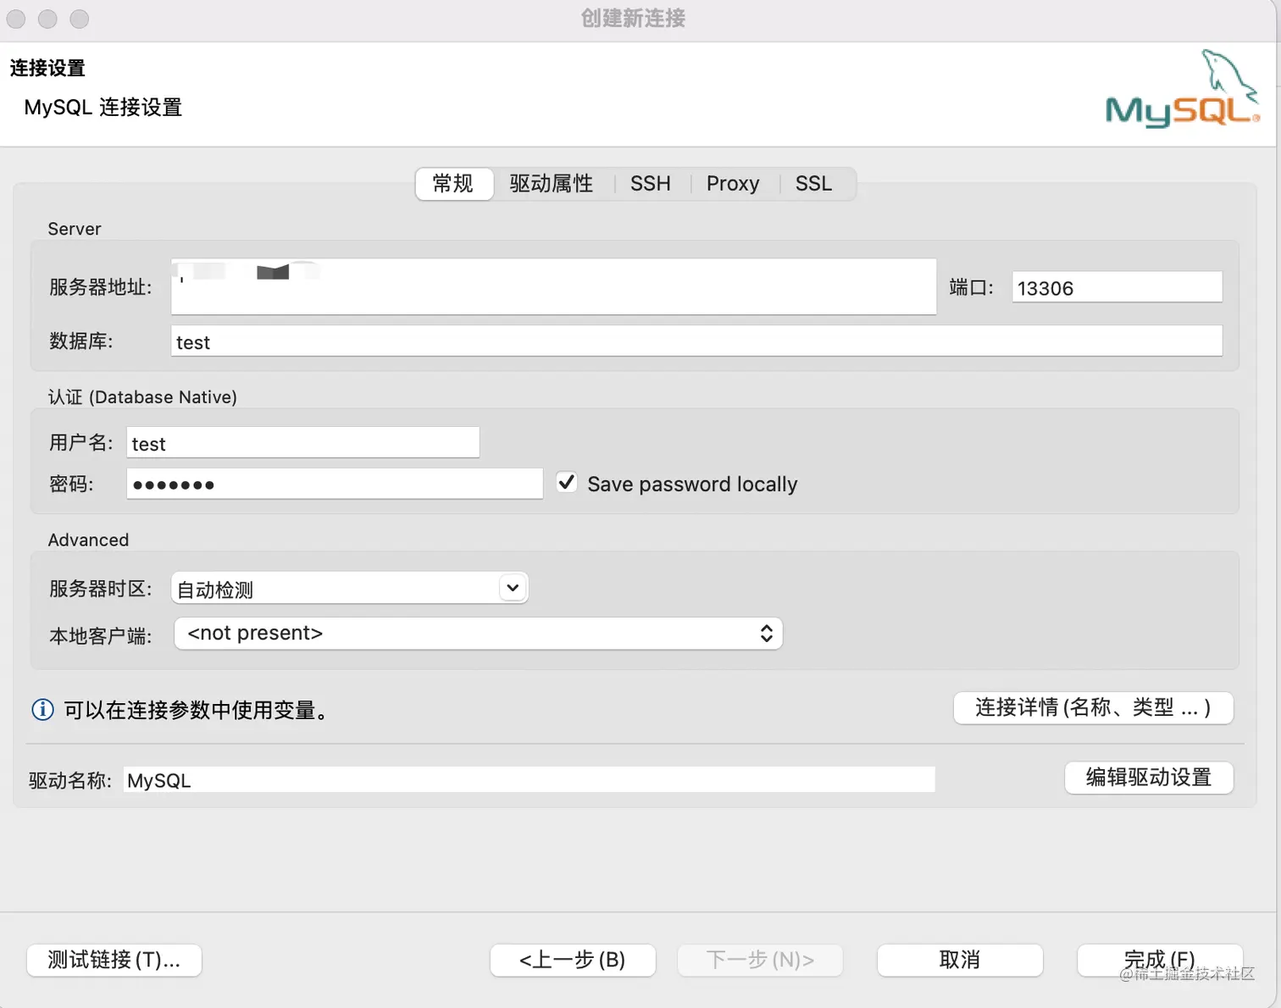Click the 数据库 field containing test
The height and width of the screenshot is (1008, 1281).
[x=696, y=341]
